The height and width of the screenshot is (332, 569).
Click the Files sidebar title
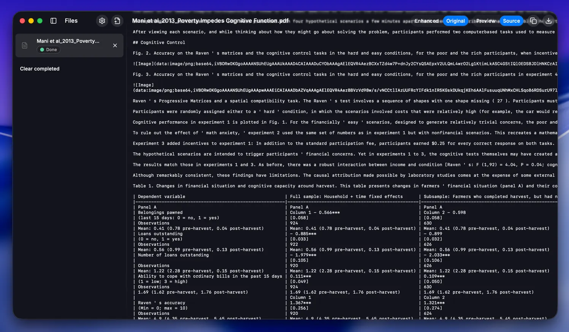pos(71,21)
